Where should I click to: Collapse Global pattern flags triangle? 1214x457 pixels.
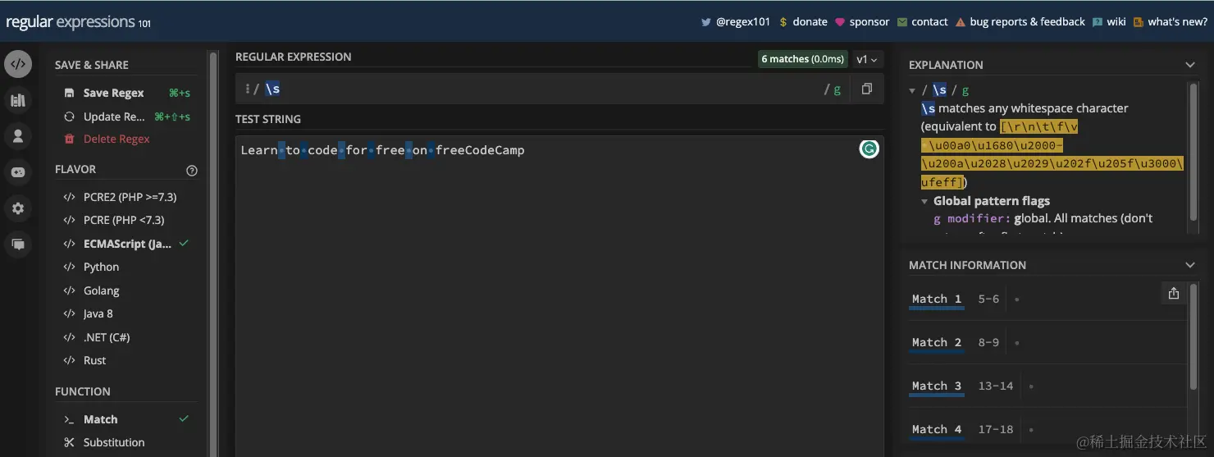[x=924, y=201]
